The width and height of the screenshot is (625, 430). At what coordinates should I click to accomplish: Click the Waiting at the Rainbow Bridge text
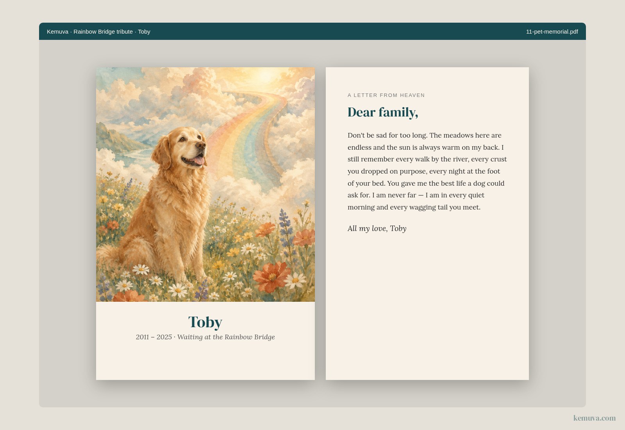[x=226, y=337]
